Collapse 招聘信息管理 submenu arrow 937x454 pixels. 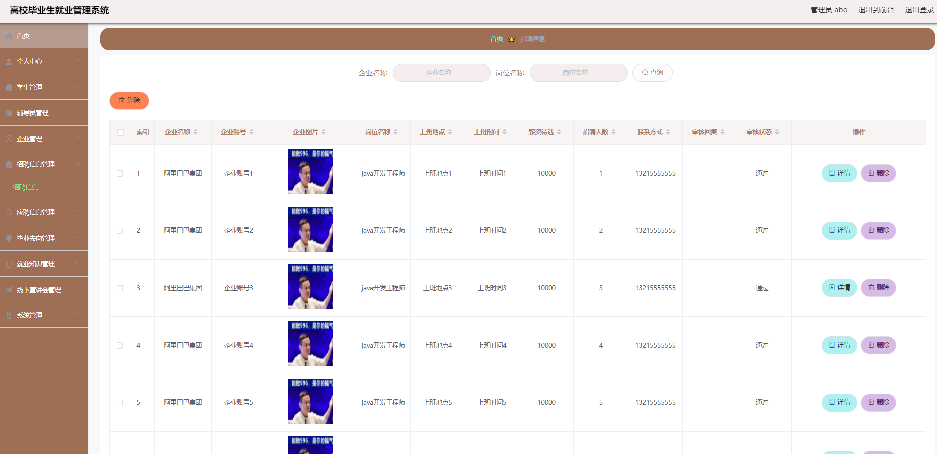tap(77, 164)
